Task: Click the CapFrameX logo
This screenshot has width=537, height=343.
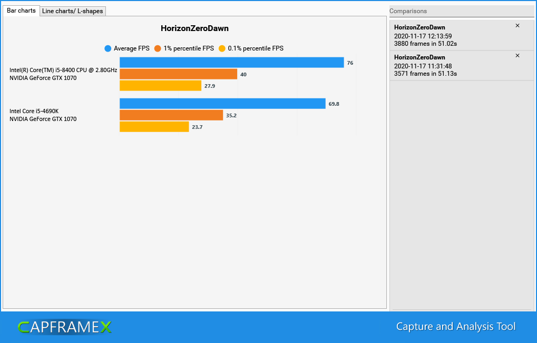Action: (x=65, y=327)
